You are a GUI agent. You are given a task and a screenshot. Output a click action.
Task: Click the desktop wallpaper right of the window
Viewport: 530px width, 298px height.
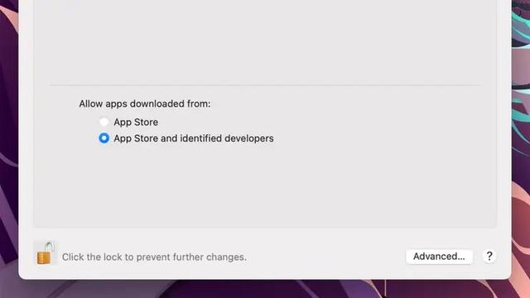point(521,149)
